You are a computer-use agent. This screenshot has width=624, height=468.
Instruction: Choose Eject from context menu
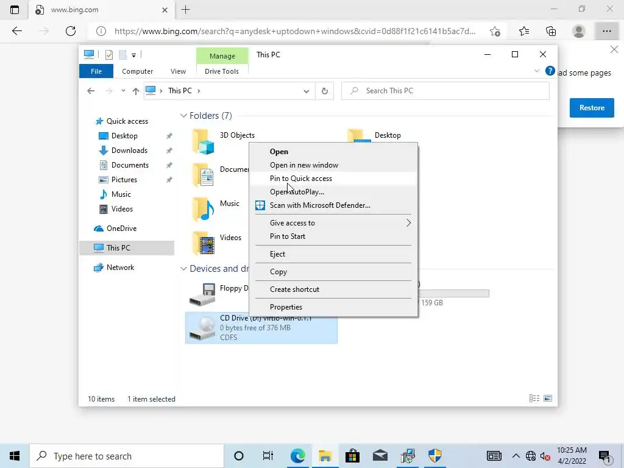[333, 254]
